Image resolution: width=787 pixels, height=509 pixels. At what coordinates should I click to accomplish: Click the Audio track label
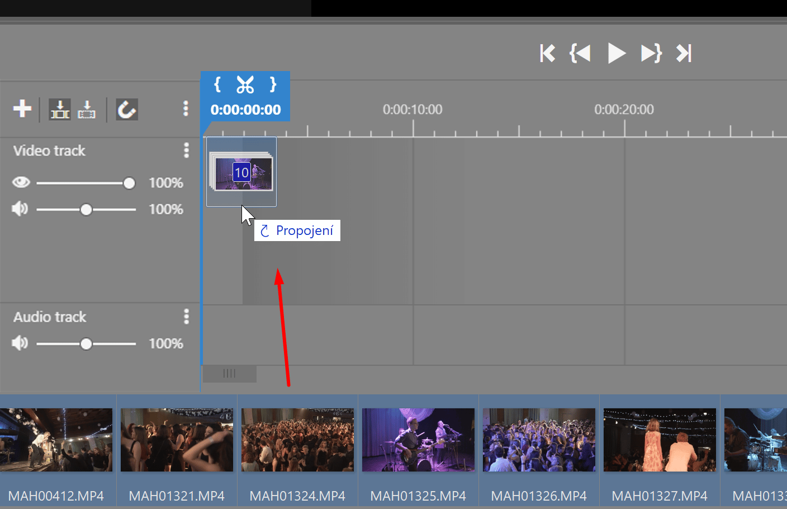(50, 317)
